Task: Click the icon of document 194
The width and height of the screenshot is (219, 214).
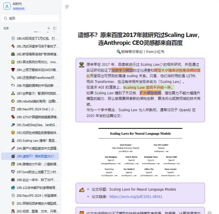Action: click(13, 148)
